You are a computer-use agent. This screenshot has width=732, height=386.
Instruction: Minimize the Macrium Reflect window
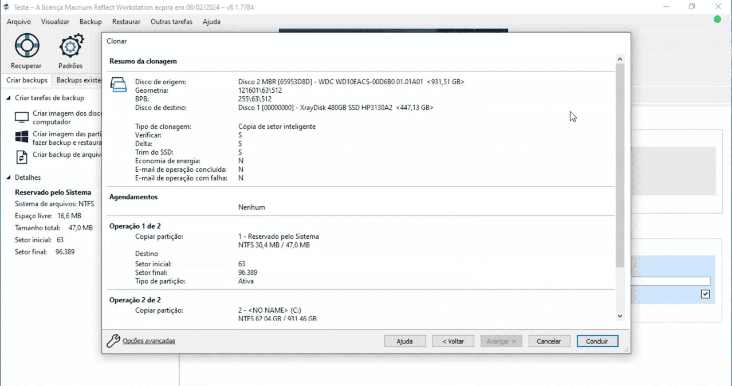[x=666, y=6]
